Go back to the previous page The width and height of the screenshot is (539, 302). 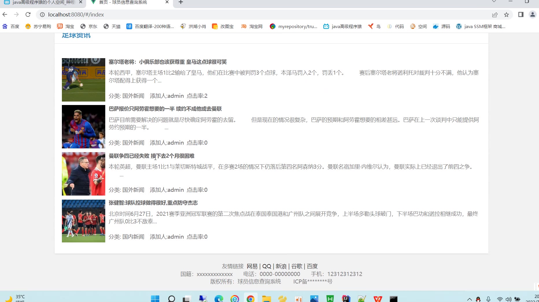coord(5,14)
